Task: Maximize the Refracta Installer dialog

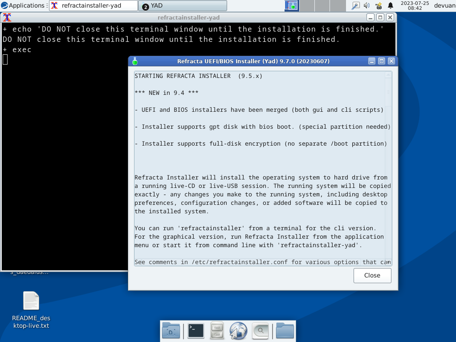Action: pyautogui.click(x=382, y=61)
